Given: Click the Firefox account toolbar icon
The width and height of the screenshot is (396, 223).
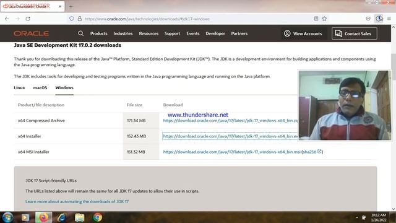Looking at the screenshot, I should point(379,19).
